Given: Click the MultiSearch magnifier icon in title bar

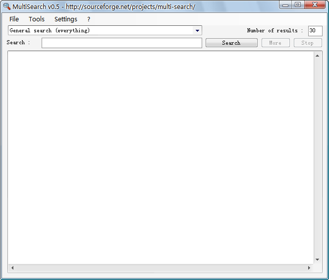Looking at the screenshot, I should [x=7, y=6].
